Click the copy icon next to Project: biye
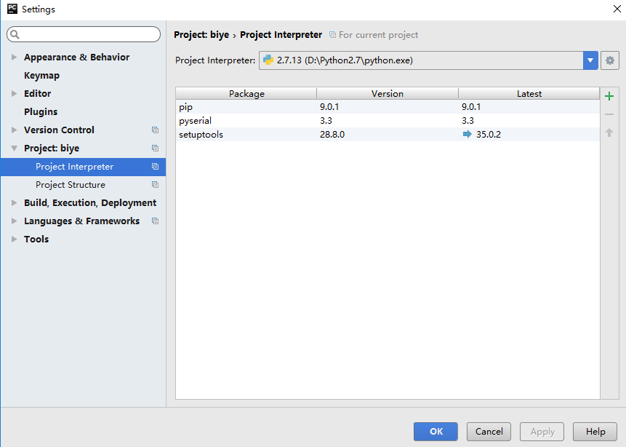Image resolution: width=626 pixels, height=447 pixels. click(156, 149)
